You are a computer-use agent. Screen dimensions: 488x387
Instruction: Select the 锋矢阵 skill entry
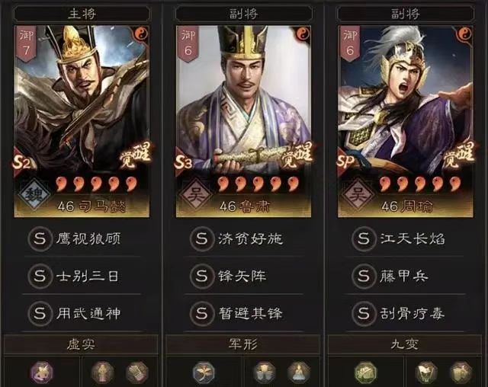tap(244, 276)
